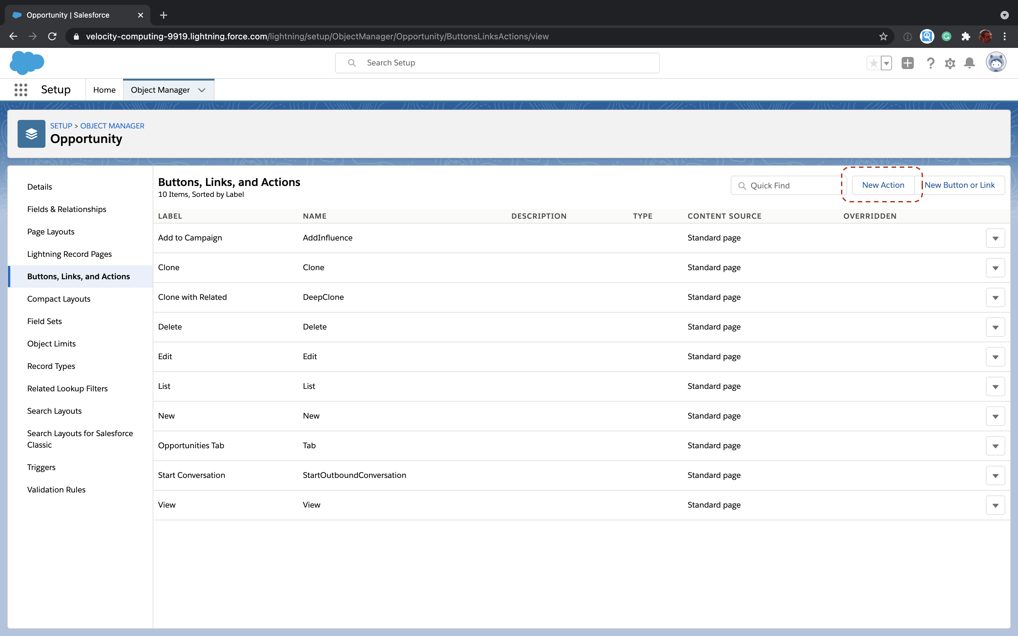Type in the Quick Find search box
The height and width of the screenshot is (636, 1018).
point(787,185)
